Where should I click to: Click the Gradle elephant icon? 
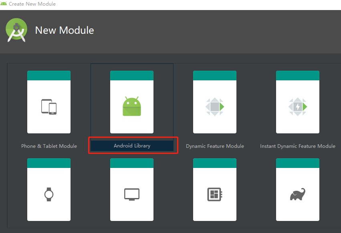tap(298, 194)
